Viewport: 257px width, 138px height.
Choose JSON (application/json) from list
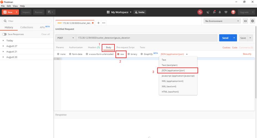178,70
